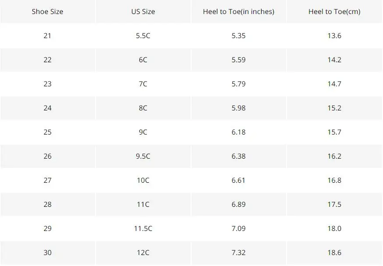This screenshot has height=266, width=383.
Task: Select the 11.5C US size cell
Action: [143, 228]
